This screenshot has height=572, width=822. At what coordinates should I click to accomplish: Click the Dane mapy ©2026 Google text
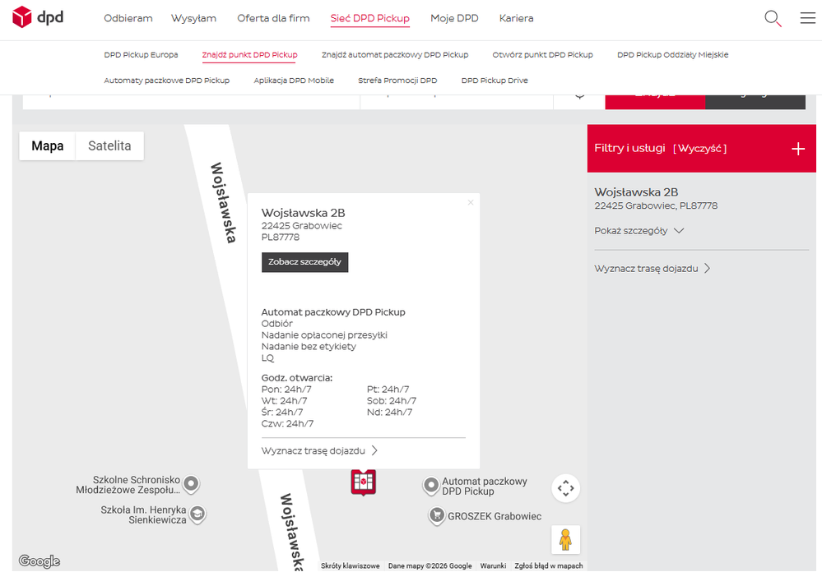tap(430, 565)
